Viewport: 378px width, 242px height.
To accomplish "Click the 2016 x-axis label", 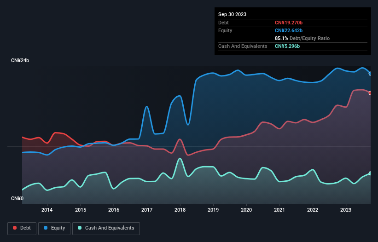I will pyautogui.click(x=114, y=210).
